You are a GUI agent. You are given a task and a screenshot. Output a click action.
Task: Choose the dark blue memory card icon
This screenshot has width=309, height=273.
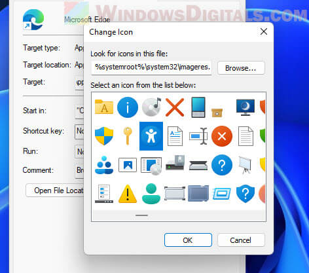click(x=198, y=193)
